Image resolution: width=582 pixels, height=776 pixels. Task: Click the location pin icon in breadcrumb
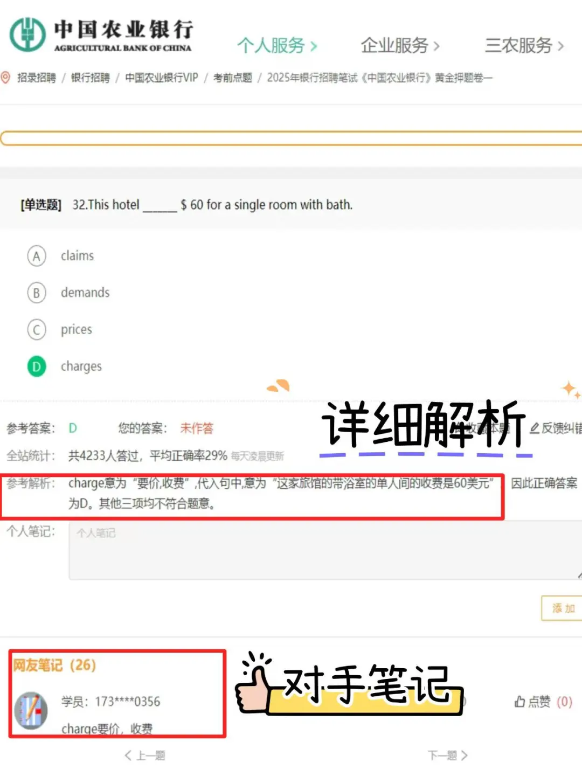[x=6, y=78]
